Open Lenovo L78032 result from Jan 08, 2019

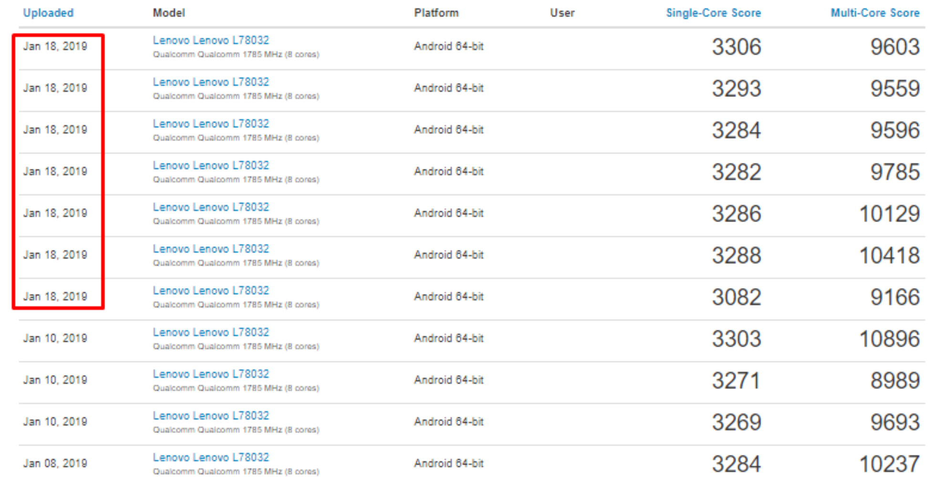click(211, 457)
